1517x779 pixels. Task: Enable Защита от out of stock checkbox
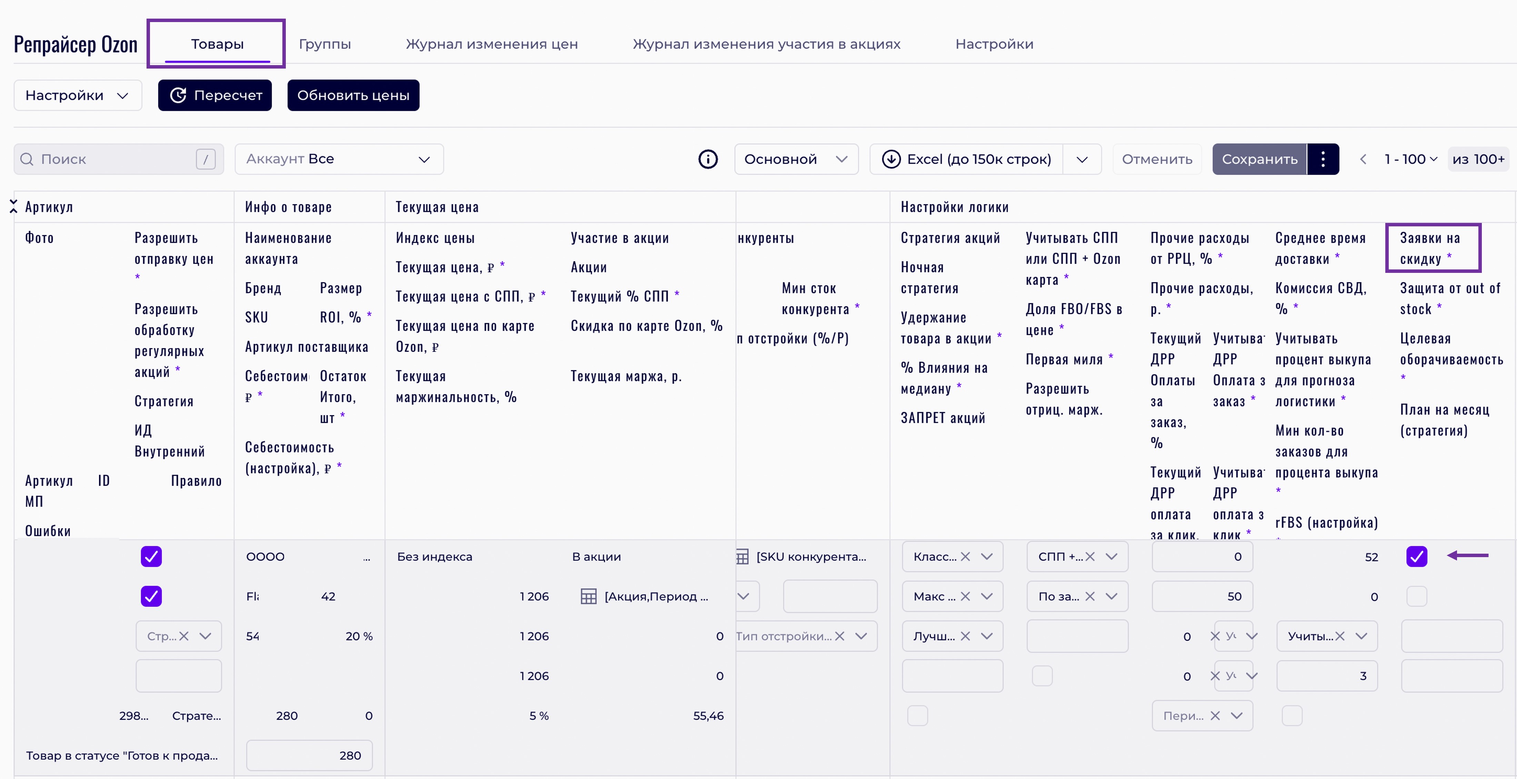coord(1416,596)
